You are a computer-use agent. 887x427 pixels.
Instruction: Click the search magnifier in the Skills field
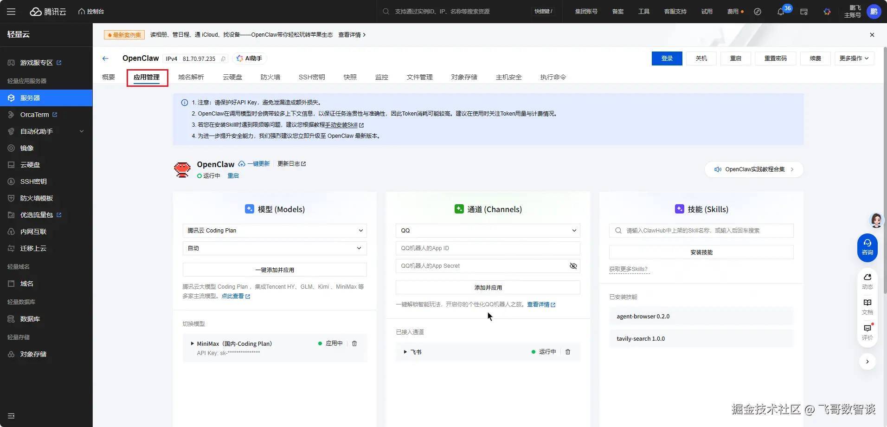click(x=618, y=231)
